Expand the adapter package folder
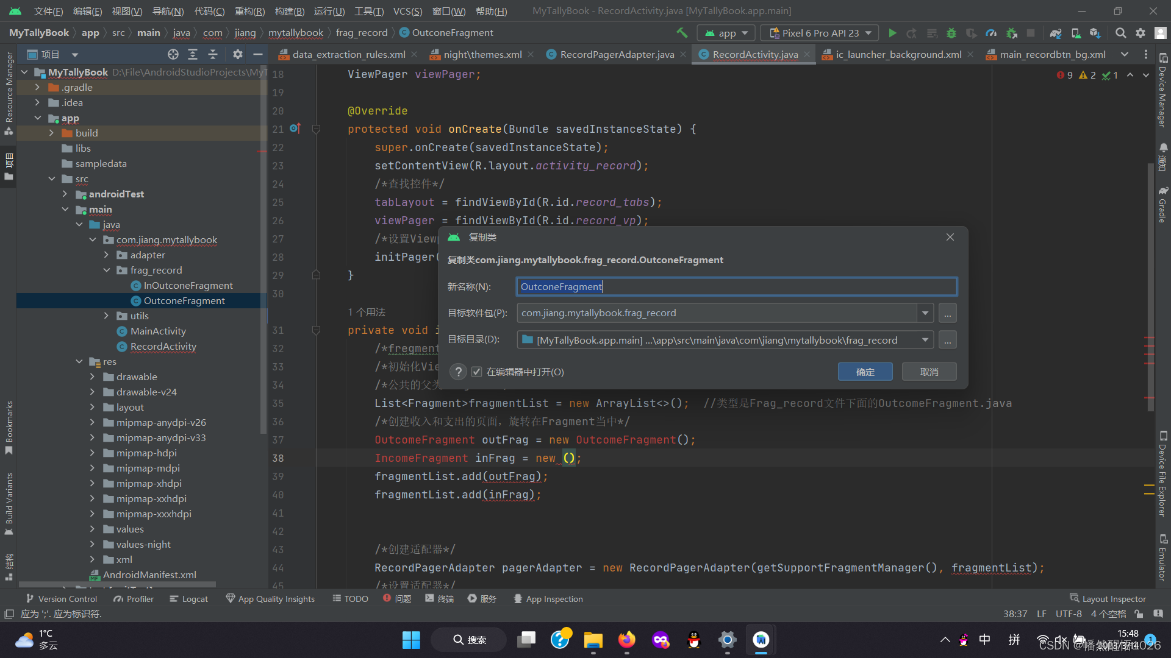 pyautogui.click(x=107, y=255)
